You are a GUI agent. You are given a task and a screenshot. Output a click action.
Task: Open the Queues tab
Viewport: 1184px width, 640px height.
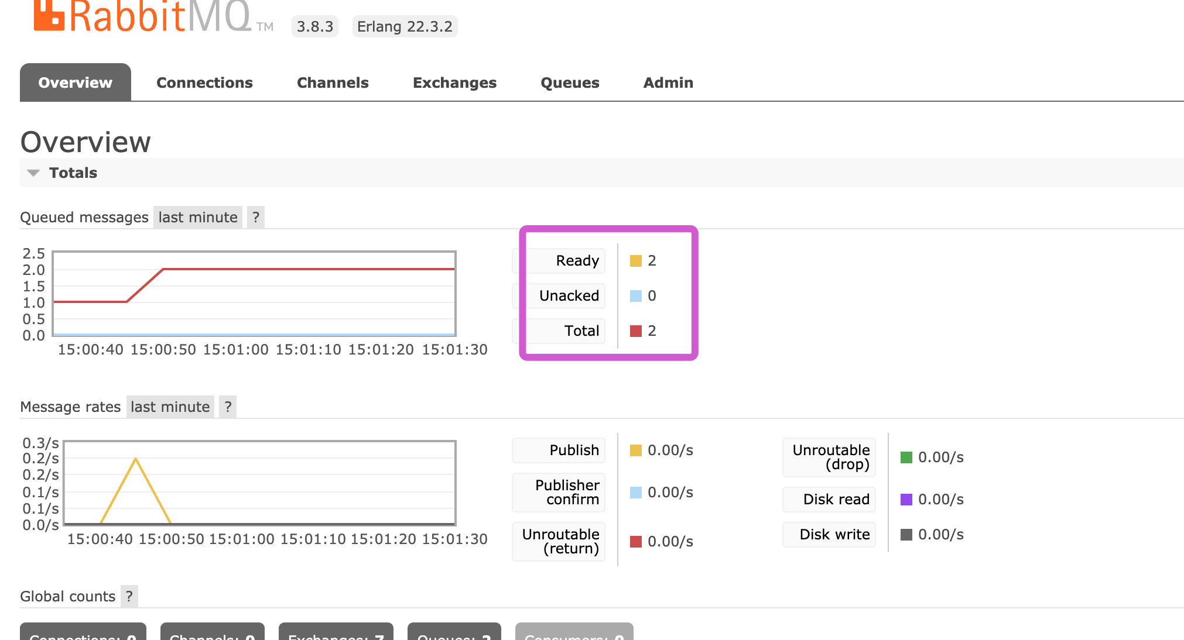(569, 82)
